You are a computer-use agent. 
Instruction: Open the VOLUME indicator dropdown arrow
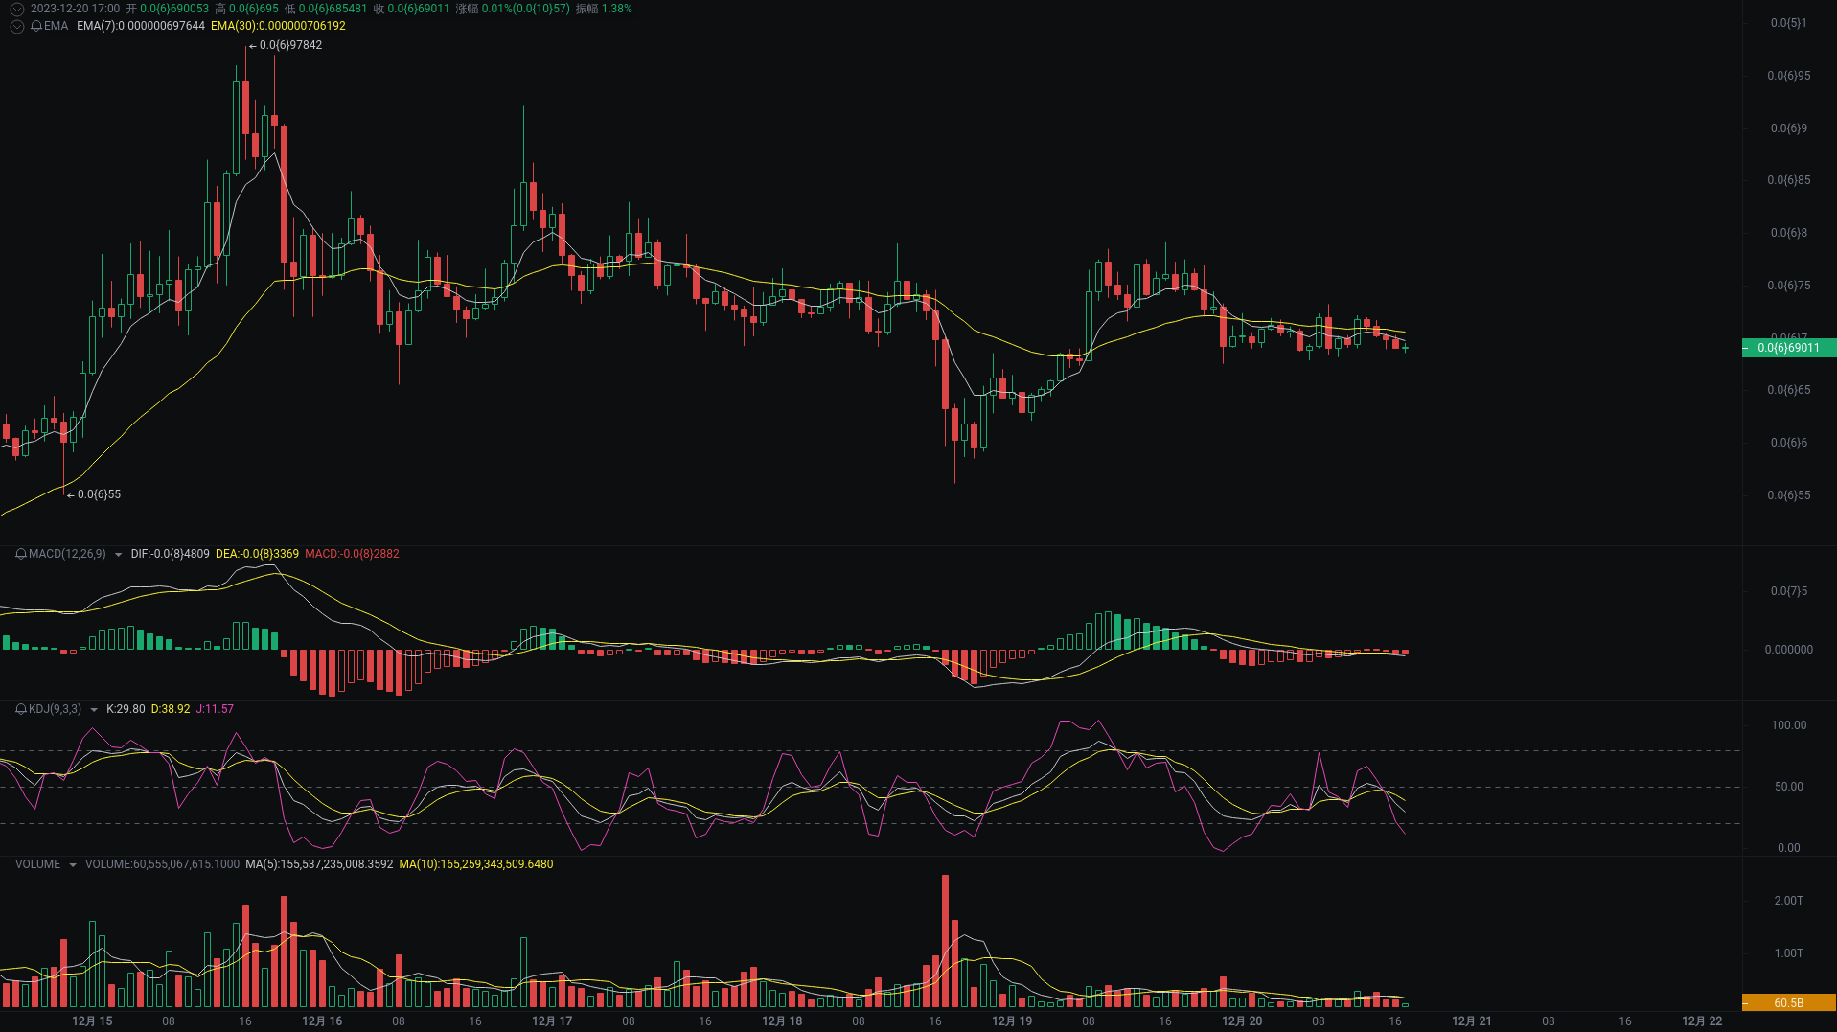click(x=72, y=864)
